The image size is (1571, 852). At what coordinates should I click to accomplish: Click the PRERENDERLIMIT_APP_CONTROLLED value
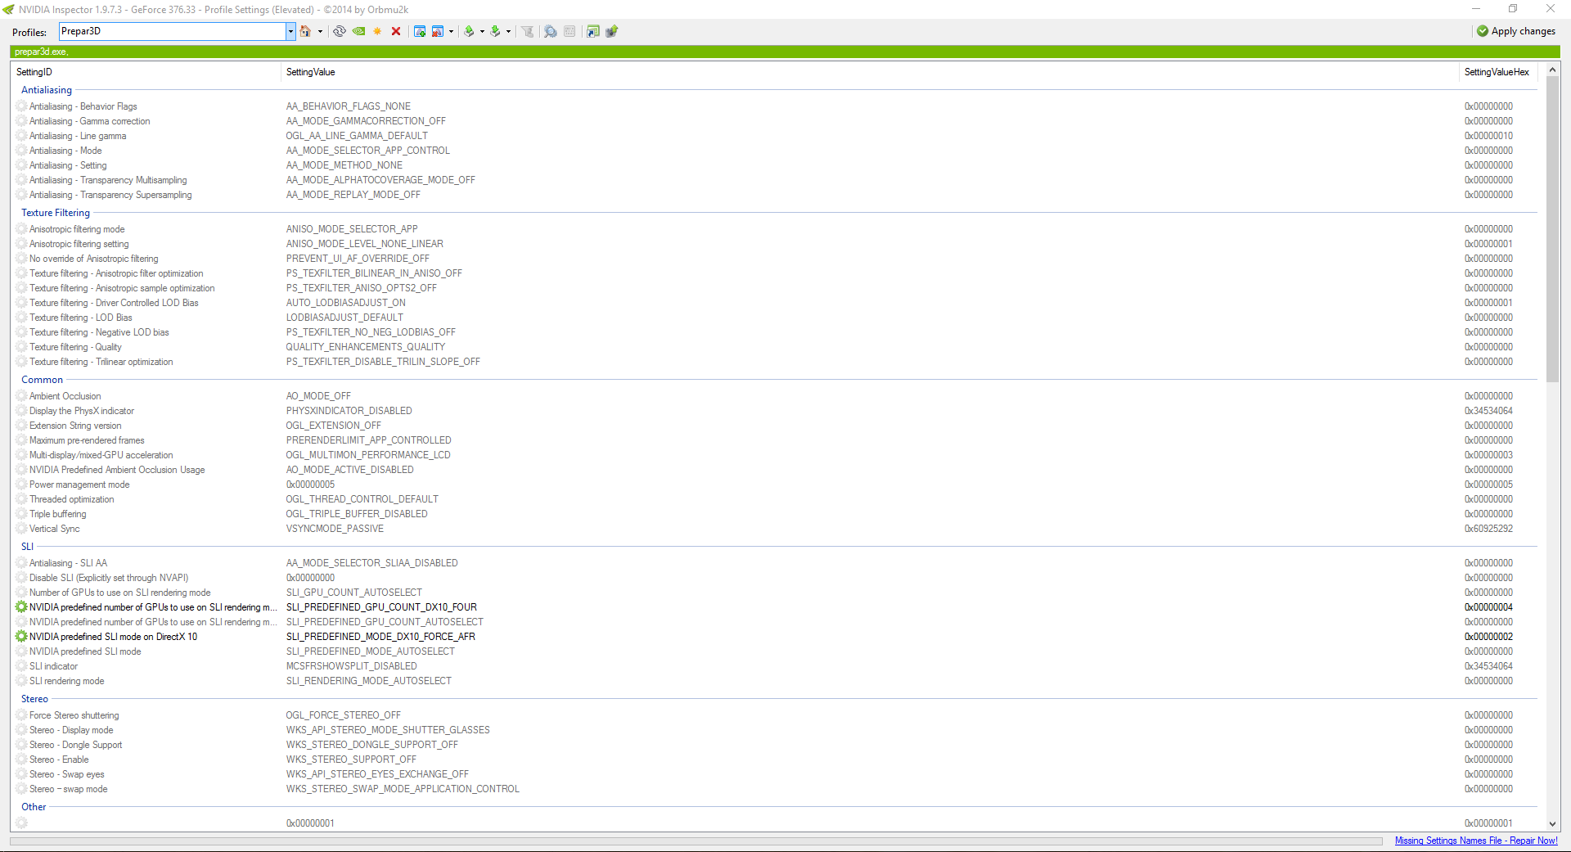pos(368,440)
